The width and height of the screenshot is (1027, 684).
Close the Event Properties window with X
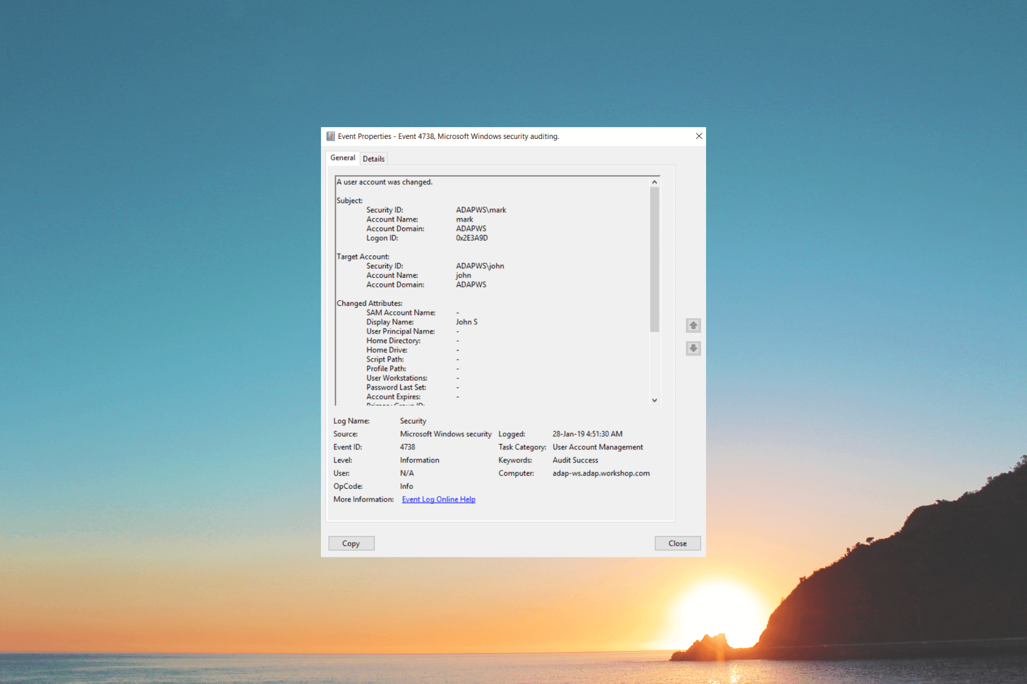[699, 136]
